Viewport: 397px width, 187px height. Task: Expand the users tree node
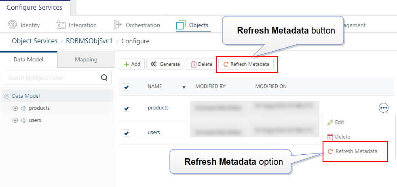tap(15, 120)
